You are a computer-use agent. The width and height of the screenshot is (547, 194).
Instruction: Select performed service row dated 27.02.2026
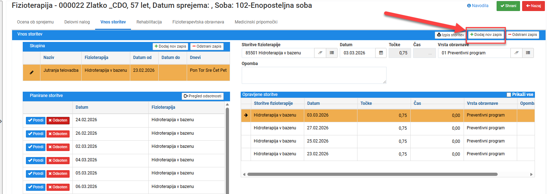[x=388, y=128]
